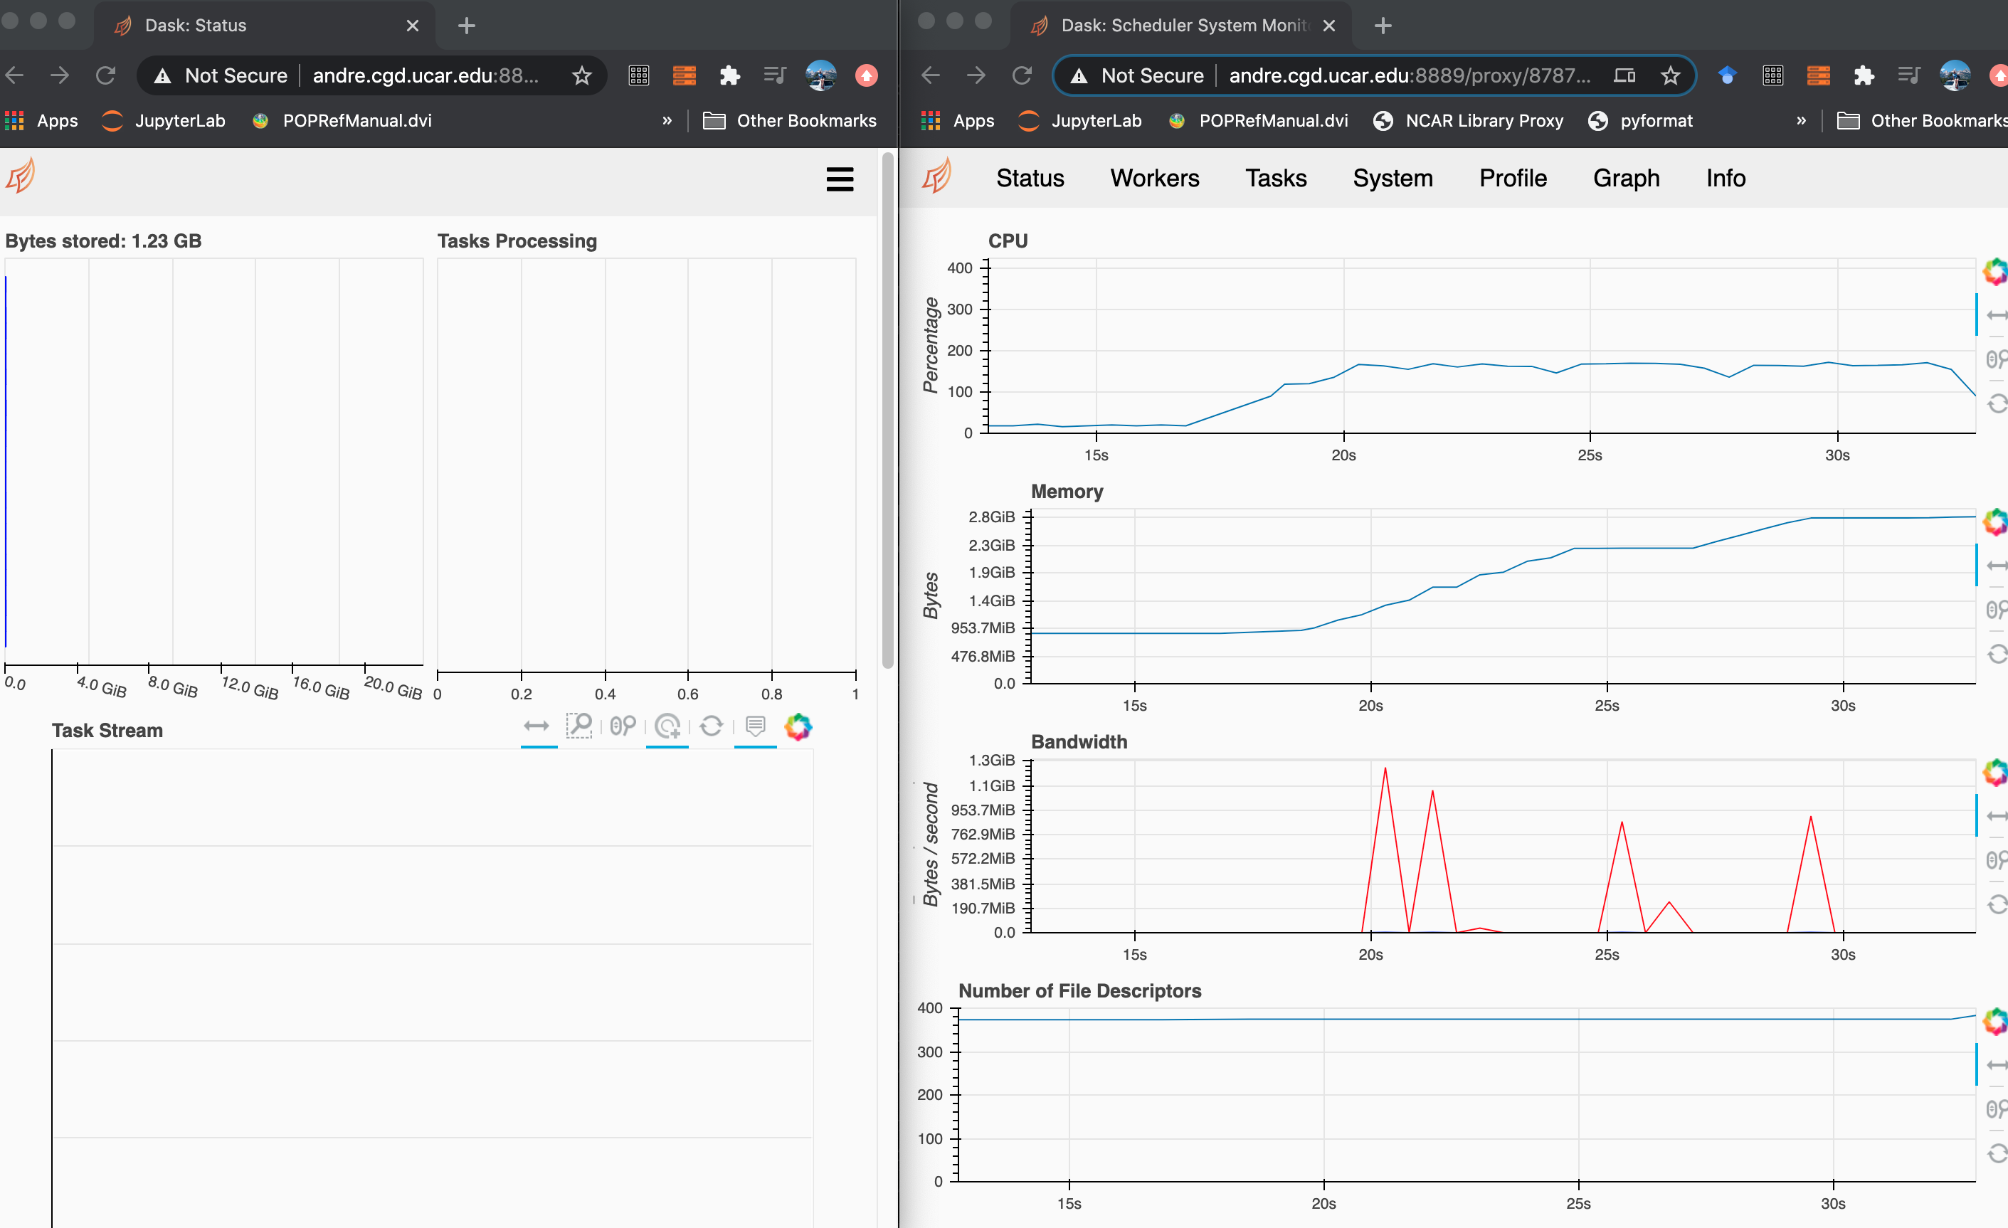Open Other Bookmarks folder in right window
The height and width of the screenshot is (1228, 2008).
(x=1923, y=121)
